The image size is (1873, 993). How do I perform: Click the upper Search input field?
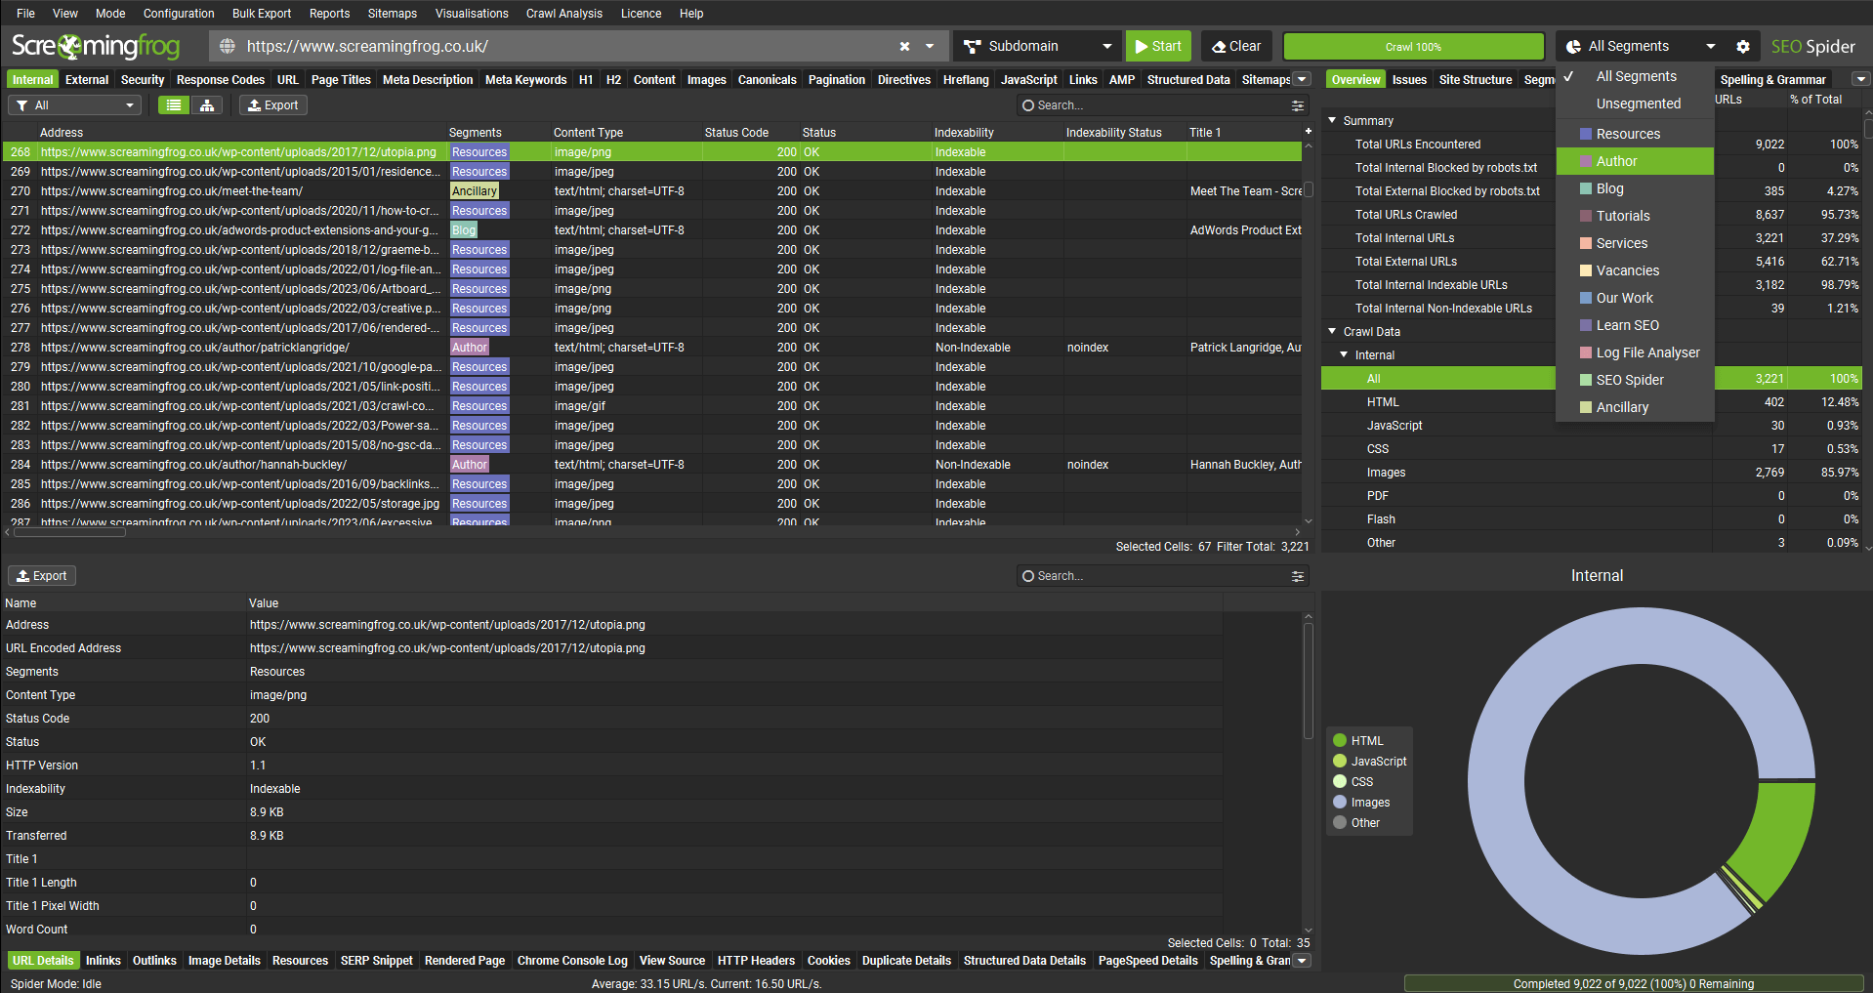(x=1152, y=105)
